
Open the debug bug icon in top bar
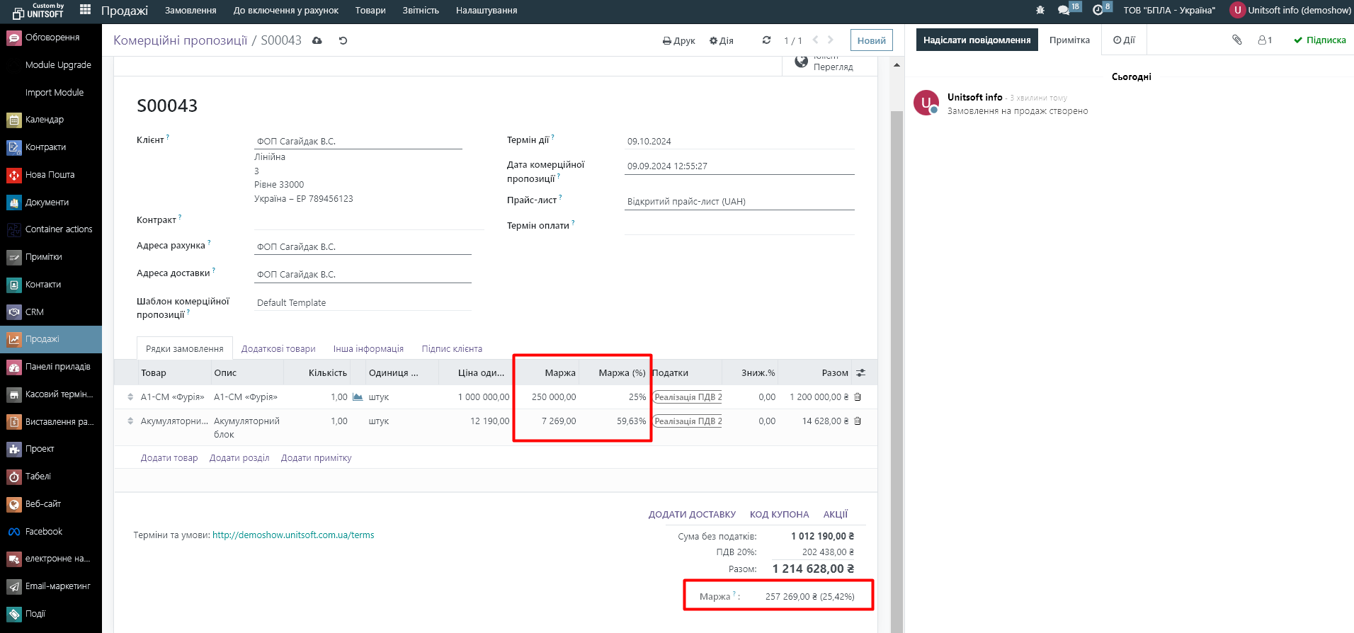tap(1040, 11)
